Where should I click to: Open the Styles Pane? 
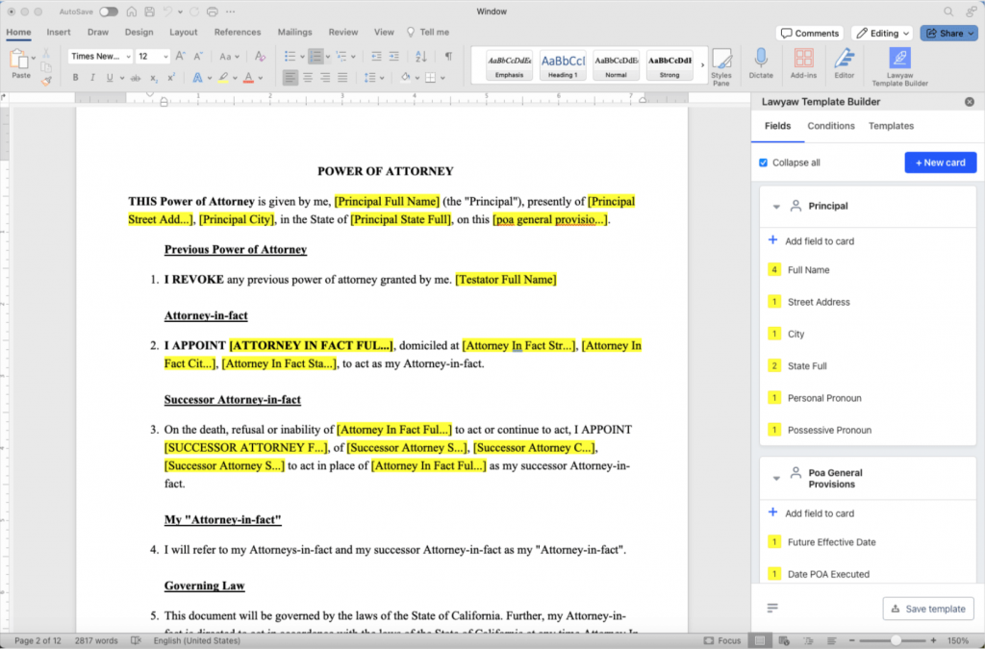tap(721, 67)
